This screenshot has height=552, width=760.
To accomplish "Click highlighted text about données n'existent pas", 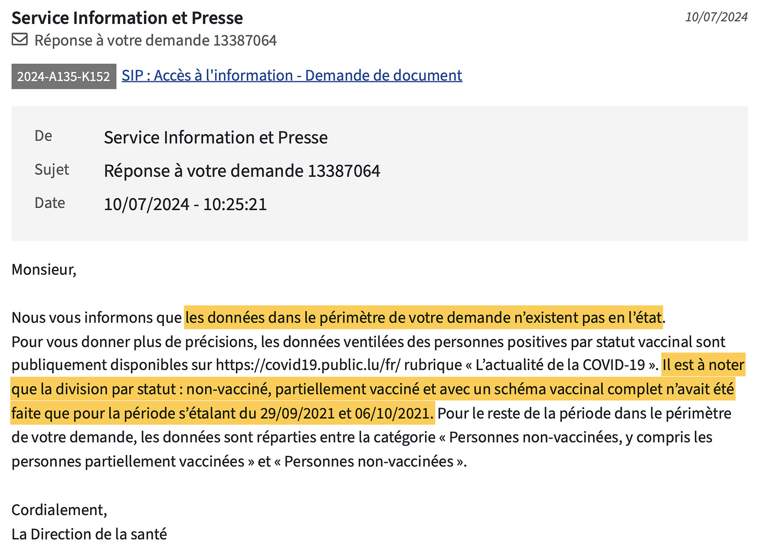I will (x=424, y=317).
